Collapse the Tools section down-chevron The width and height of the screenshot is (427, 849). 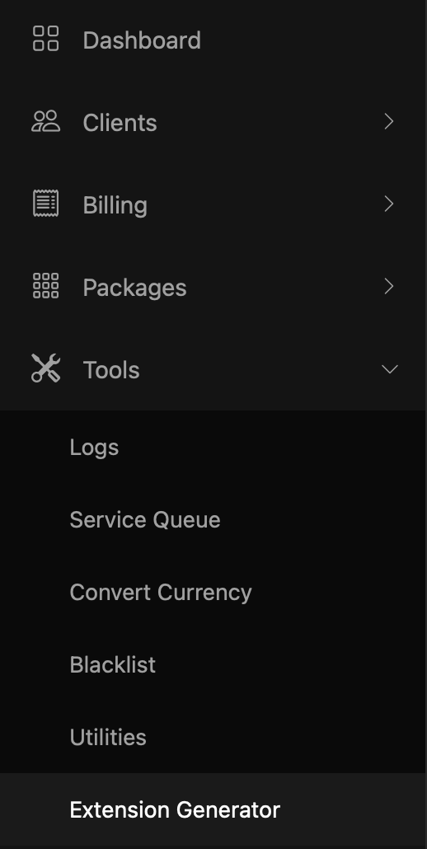point(390,369)
